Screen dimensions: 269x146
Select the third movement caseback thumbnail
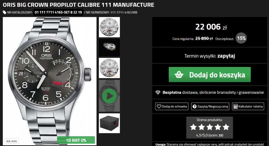[x=109, y=68]
